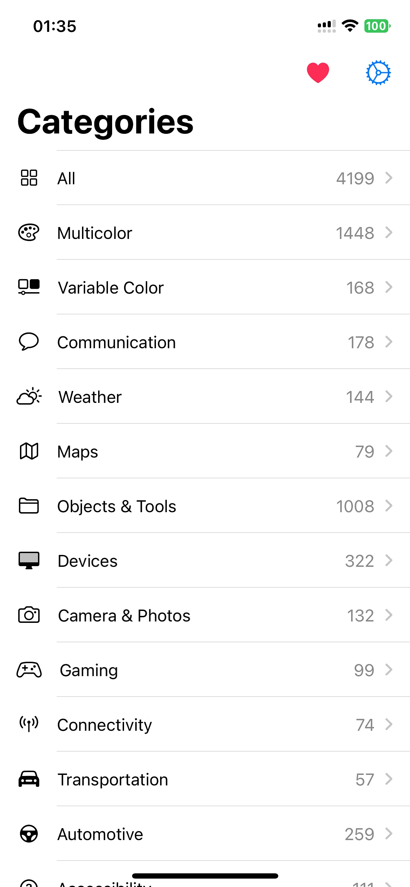Tap the Weather cloud-sun icon
The width and height of the screenshot is (410, 887).
pyautogui.click(x=29, y=397)
